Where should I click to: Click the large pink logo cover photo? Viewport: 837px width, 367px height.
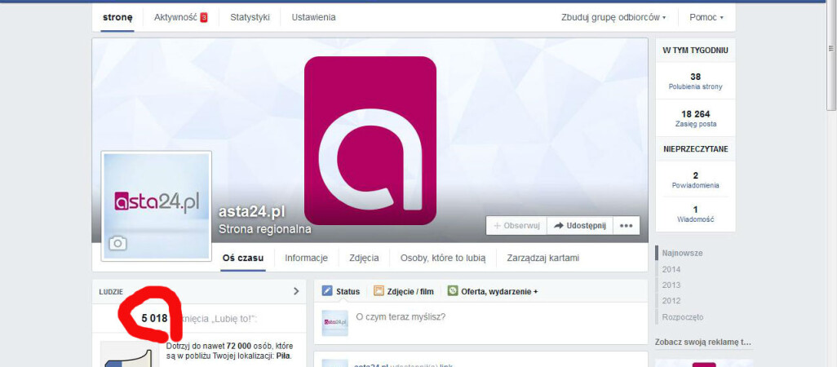point(370,140)
